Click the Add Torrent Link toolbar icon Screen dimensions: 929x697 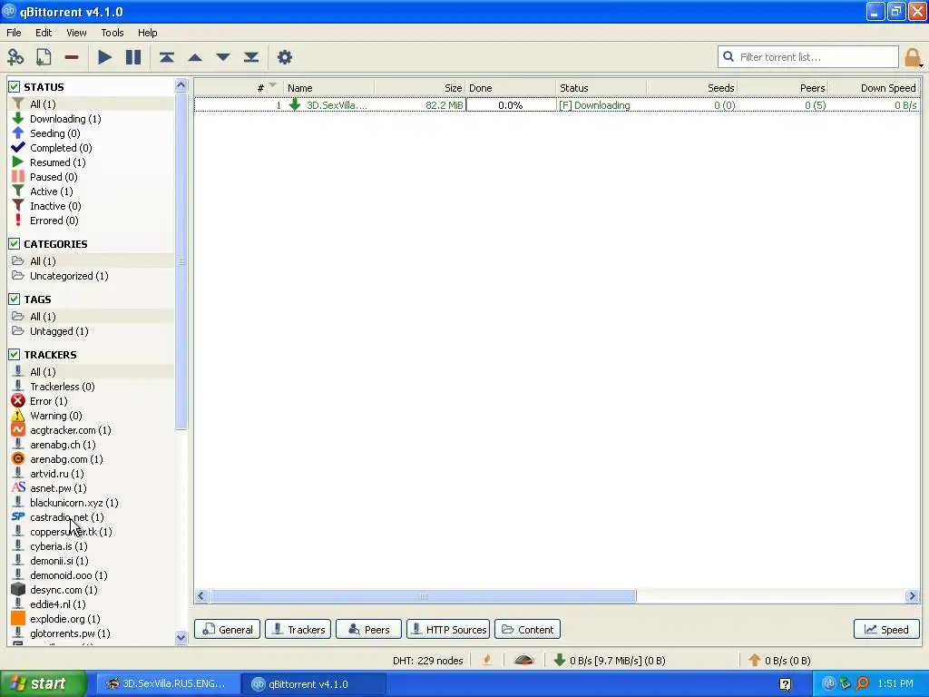pyautogui.click(x=15, y=57)
